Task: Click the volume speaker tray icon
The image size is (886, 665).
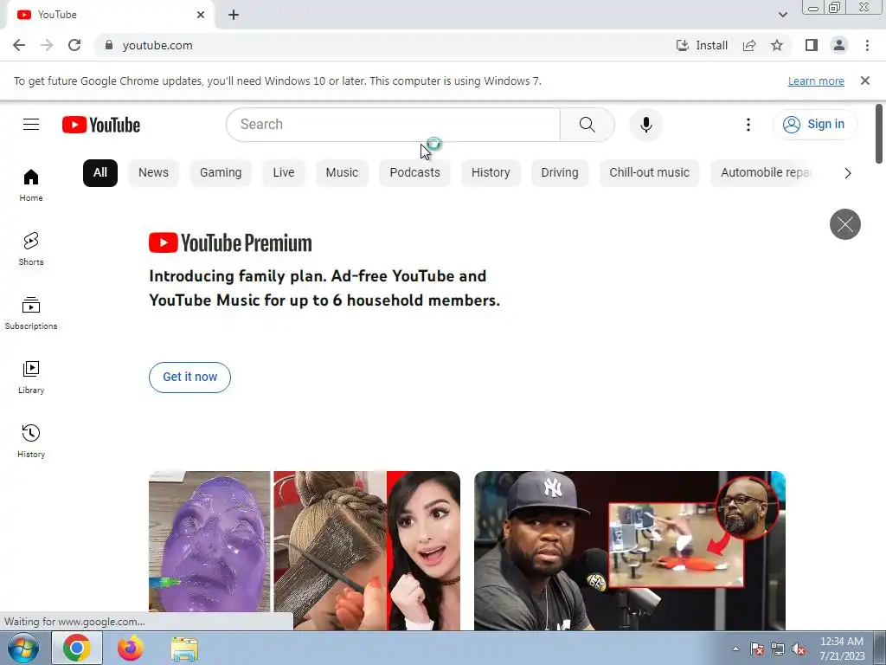Action: [x=799, y=649]
